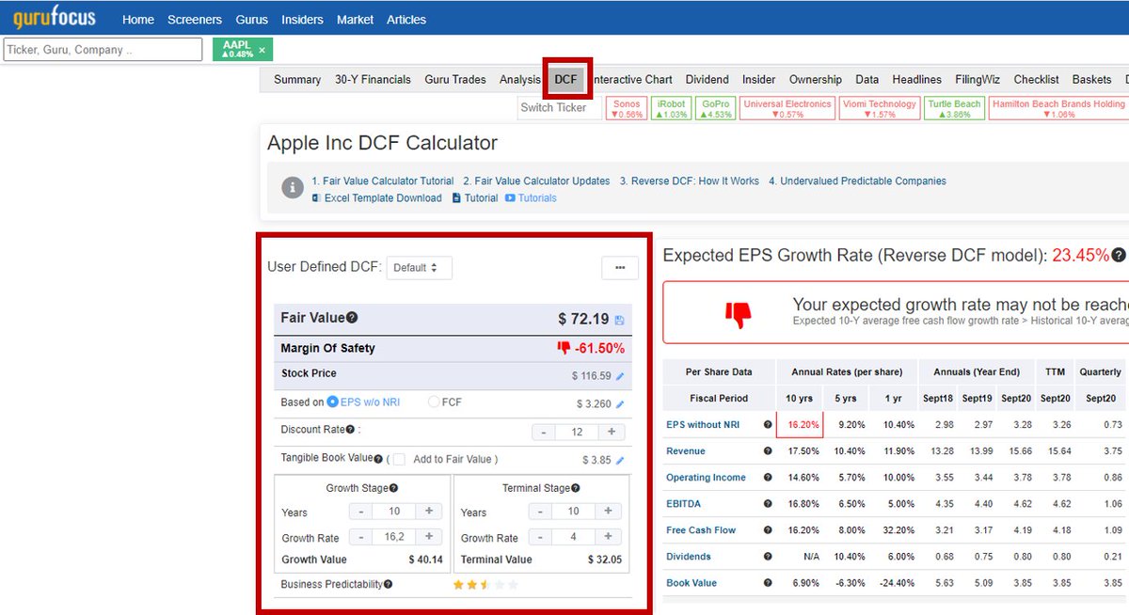
Task: Click the Tutorials video link
Action: 531,197
